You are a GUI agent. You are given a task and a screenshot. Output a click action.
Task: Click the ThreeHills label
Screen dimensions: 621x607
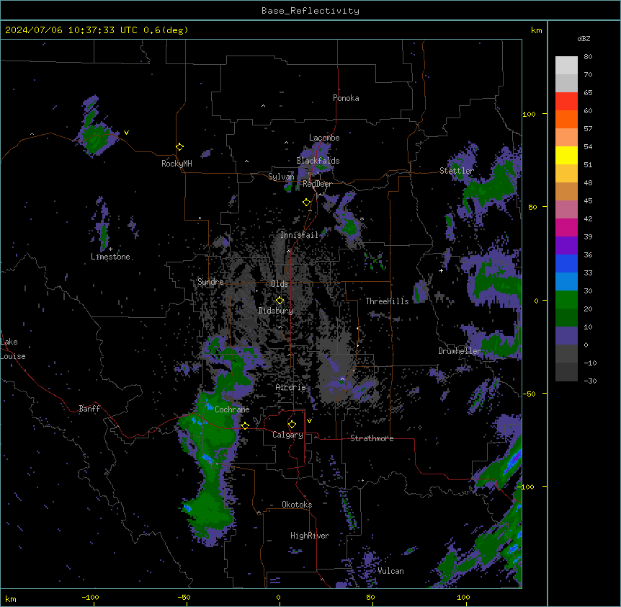(x=387, y=301)
